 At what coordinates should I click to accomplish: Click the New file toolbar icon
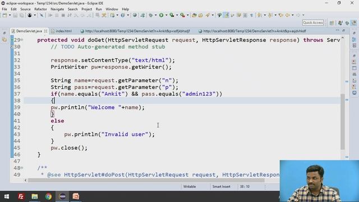click(4, 15)
